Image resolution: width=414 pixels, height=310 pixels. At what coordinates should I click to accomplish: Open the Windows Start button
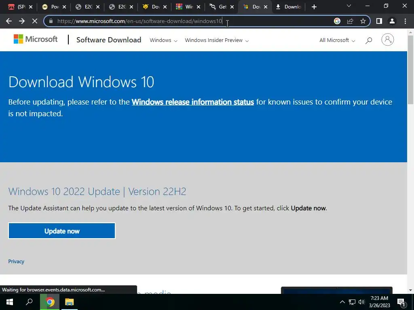coord(10,302)
